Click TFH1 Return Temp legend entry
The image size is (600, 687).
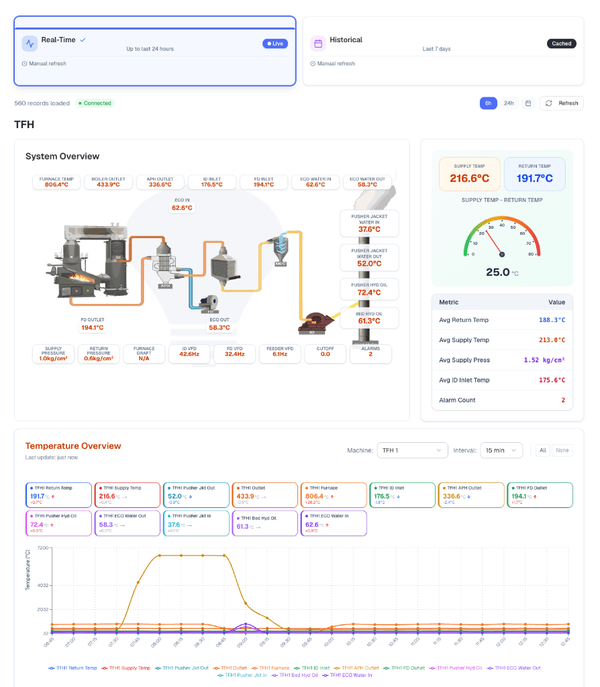point(72,668)
